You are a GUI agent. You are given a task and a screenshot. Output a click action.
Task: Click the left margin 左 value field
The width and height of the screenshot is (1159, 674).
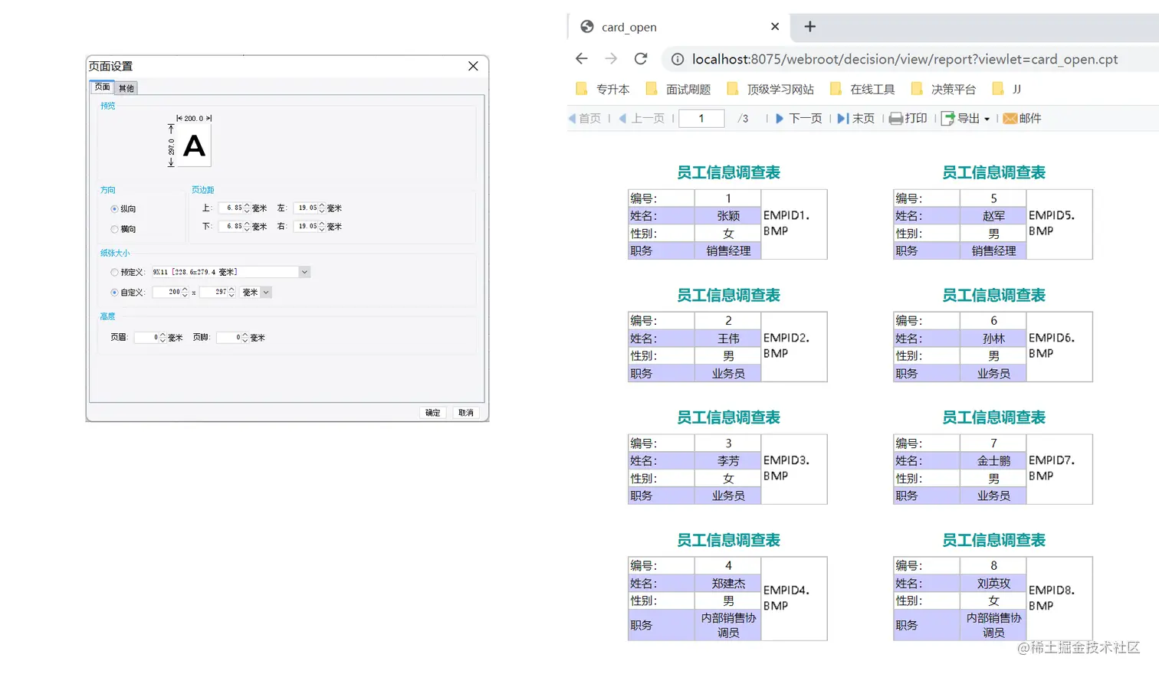[306, 208]
